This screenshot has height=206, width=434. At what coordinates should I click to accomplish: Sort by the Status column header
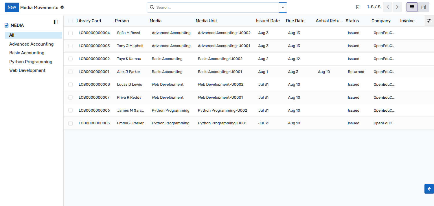352,21
